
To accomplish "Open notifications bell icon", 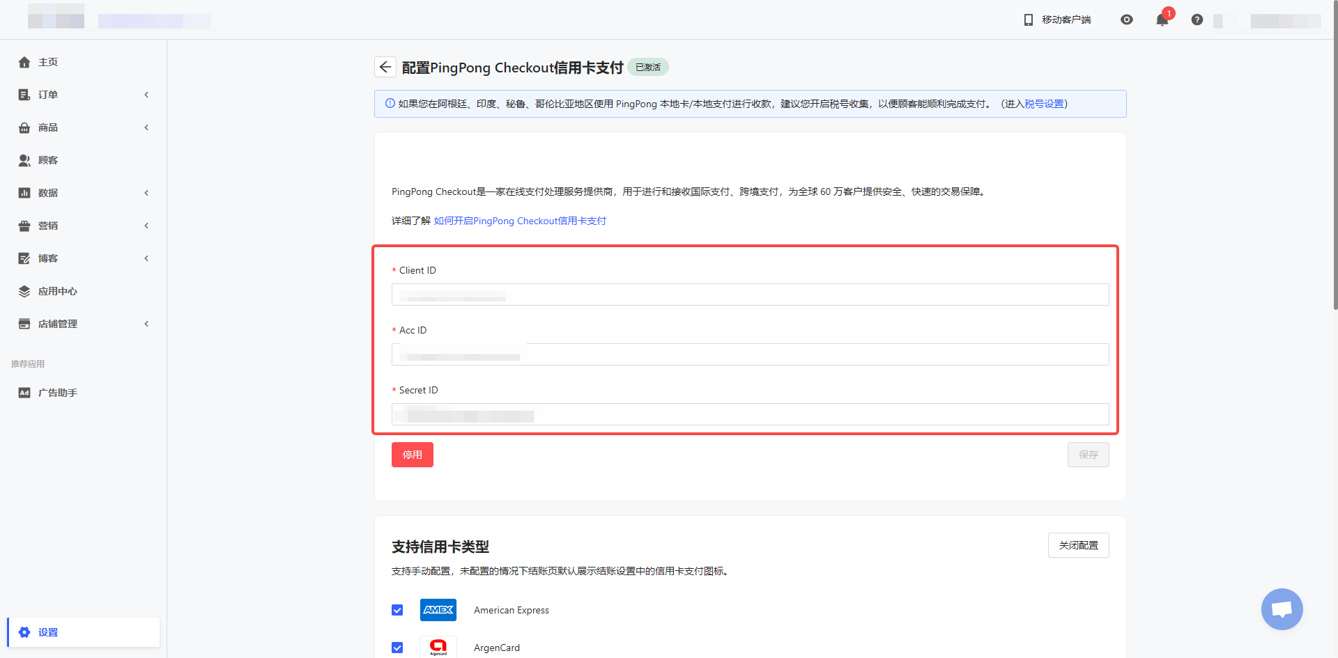I will click(1162, 19).
